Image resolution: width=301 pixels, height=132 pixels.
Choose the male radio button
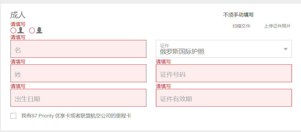(x=13, y=30)
